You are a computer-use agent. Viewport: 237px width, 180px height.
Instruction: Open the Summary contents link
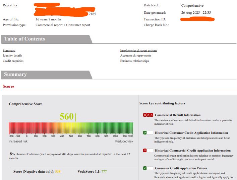[9, 51]
